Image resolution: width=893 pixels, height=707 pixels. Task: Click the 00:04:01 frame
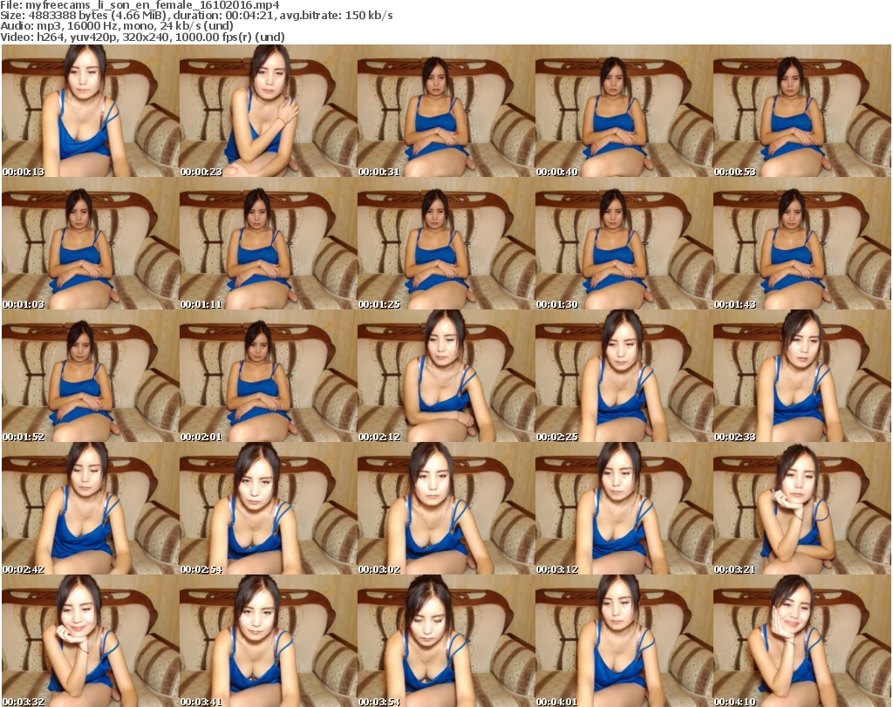pyautogui.click(x=624, y=641)
